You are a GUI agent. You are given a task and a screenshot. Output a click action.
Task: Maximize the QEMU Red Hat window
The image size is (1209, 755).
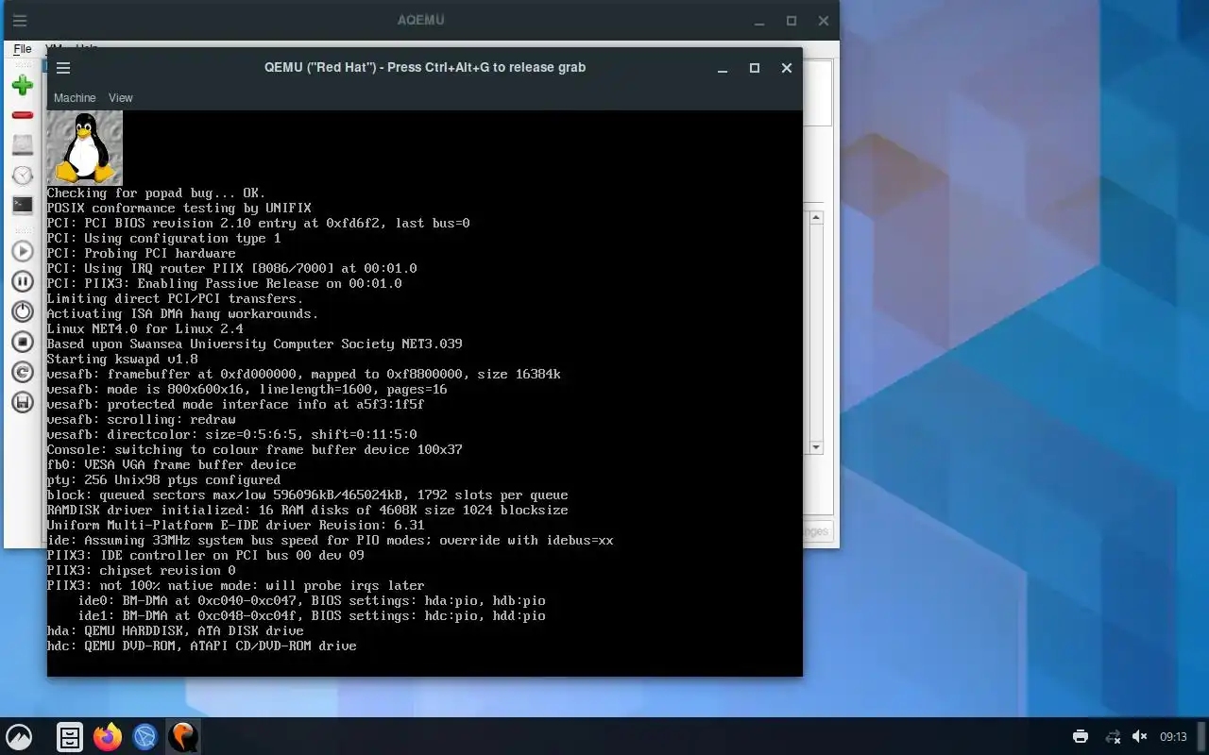[x=755, y=68]
